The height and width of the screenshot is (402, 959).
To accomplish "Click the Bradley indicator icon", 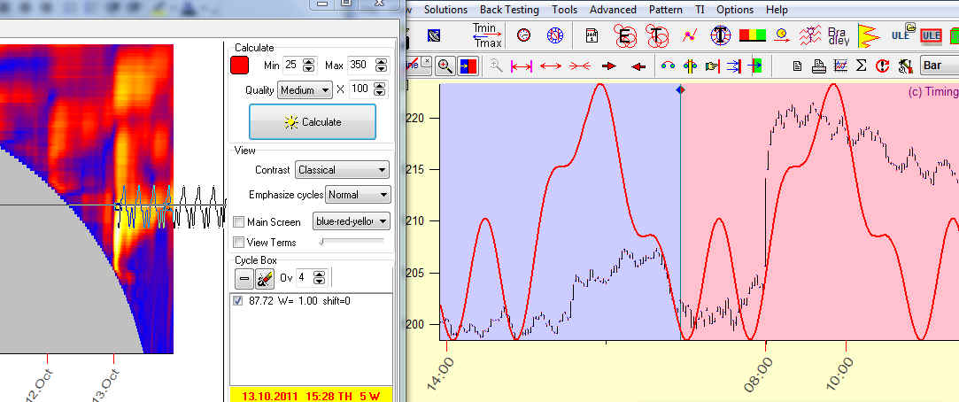I will (x=836, y=35).
